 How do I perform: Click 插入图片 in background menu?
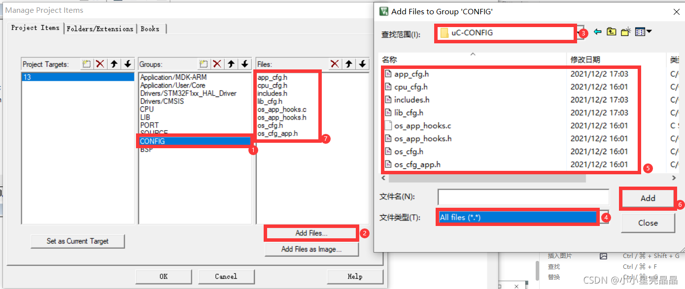pyautogui.click(x=560, y=256)
